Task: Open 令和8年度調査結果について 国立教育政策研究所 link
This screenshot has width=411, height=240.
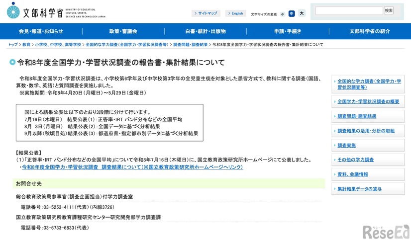Action: 132,167
